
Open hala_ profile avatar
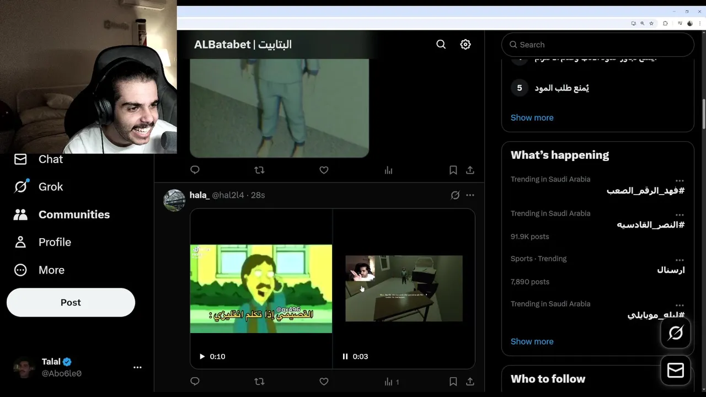click(174, 200)
